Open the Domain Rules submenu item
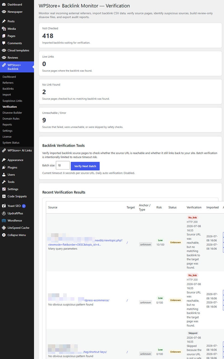224x359 pixels. click(11, 119)
